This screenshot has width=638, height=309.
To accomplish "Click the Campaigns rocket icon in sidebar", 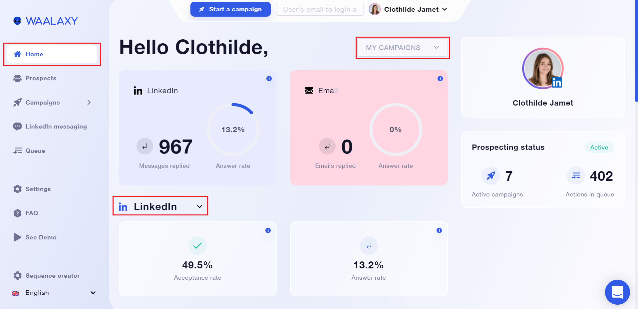I will 17,103.
